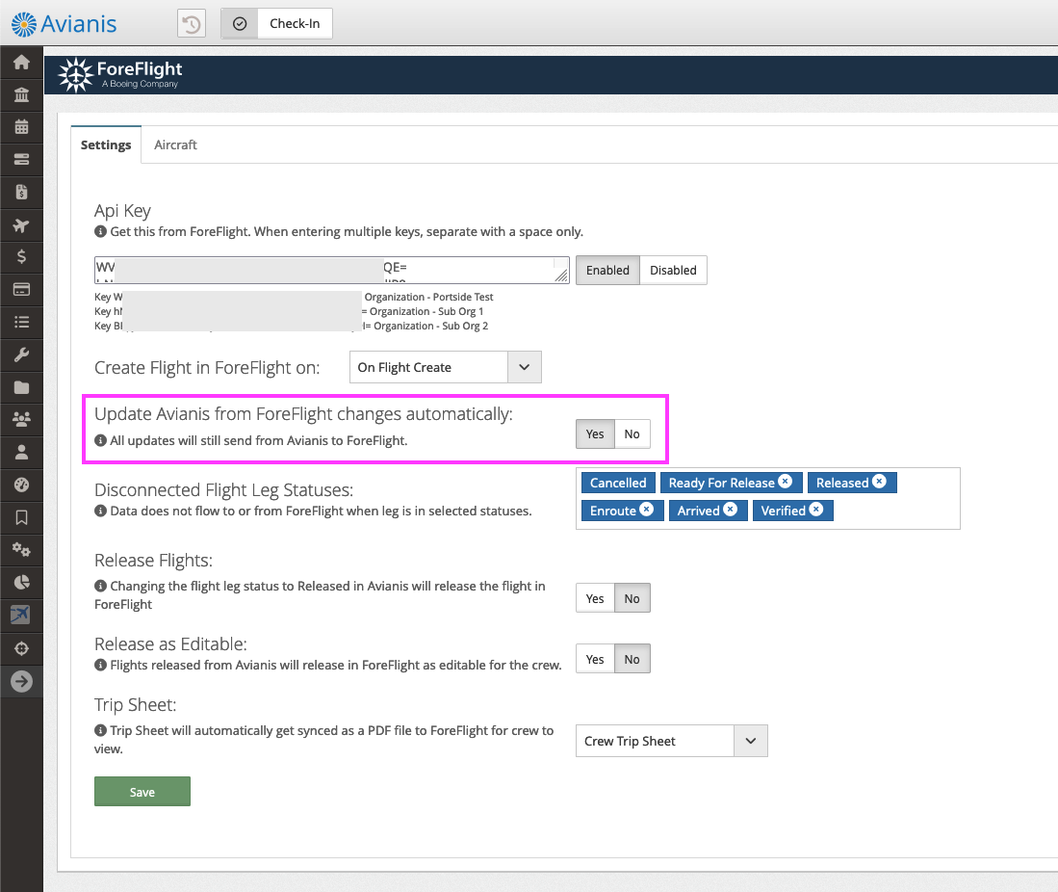Open the dashboard gauge sidebar icon
This screenshot has width=1058, height=892.
21,485
